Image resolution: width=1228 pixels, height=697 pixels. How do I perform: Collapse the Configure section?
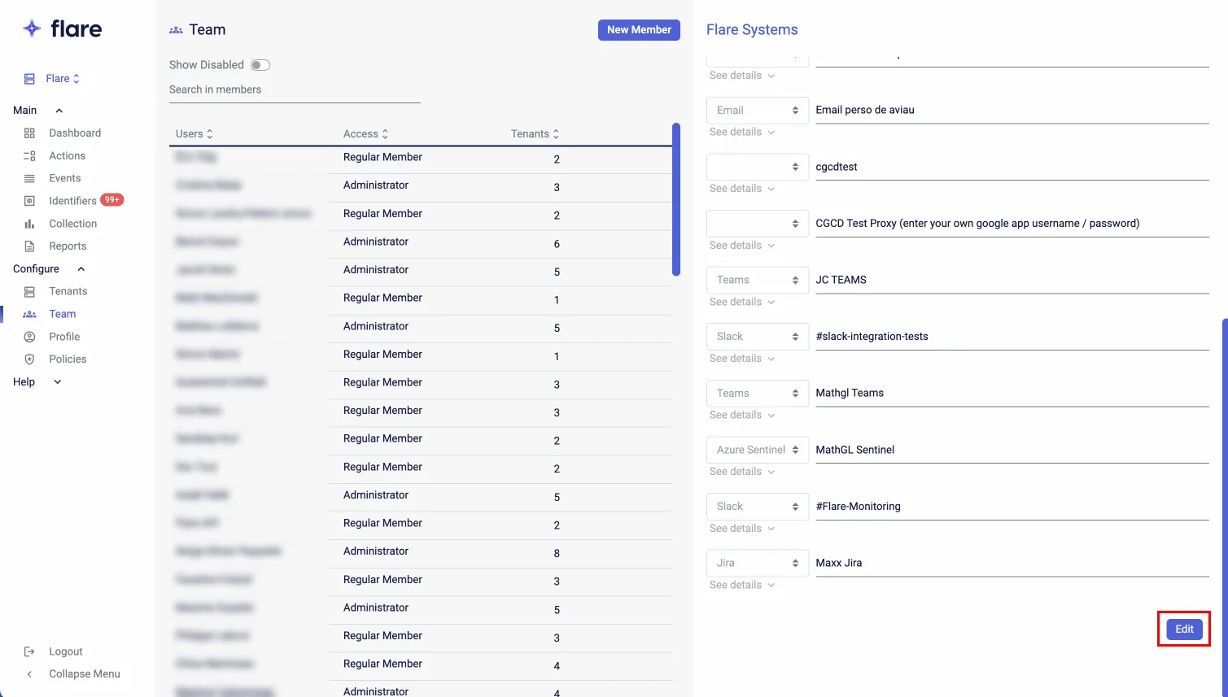[81, 269]
